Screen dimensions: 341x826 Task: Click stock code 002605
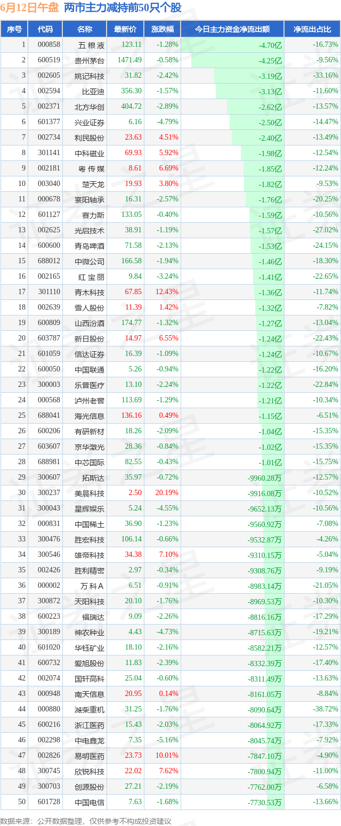coord(49,76)
